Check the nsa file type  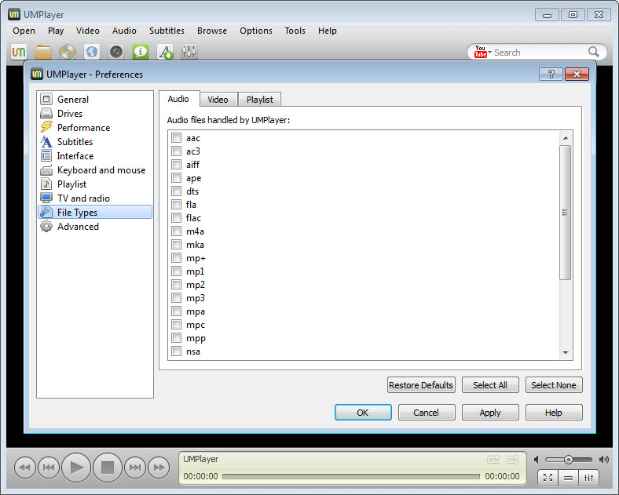[177, 351]
